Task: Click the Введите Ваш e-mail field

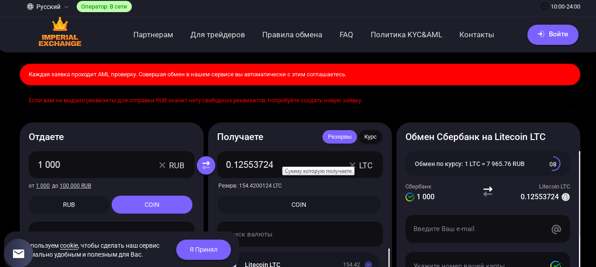Action: click(x=487, y=229)
